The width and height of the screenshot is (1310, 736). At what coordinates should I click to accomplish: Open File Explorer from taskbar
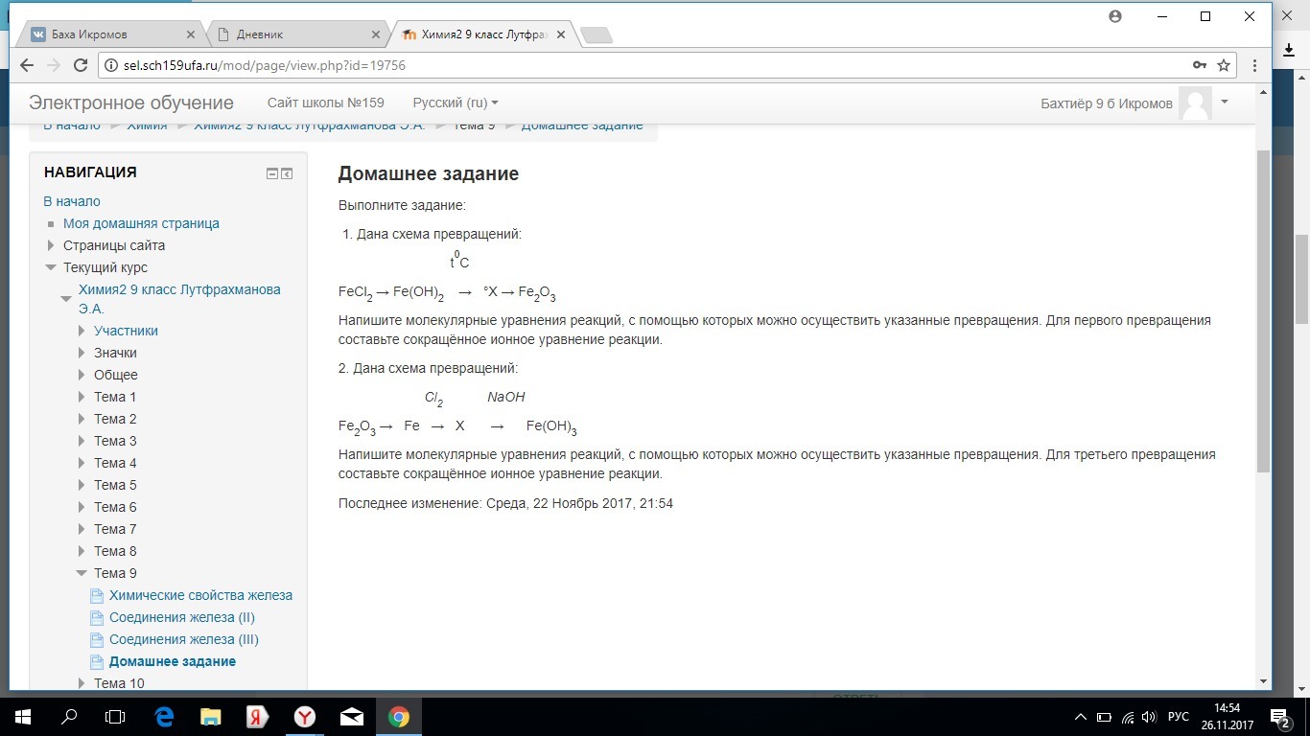211,717
